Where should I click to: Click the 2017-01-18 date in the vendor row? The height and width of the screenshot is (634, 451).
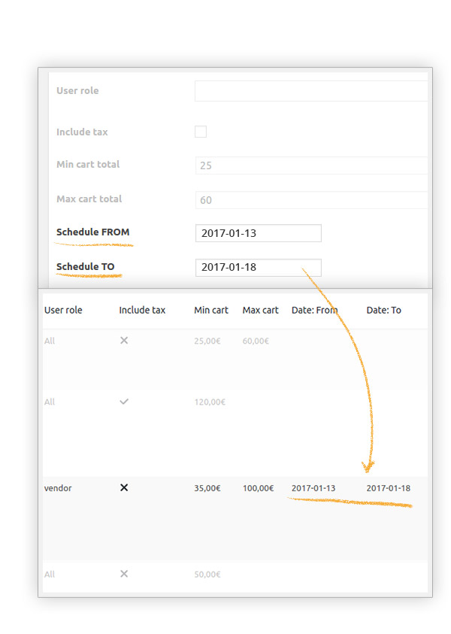click(388, 488)
